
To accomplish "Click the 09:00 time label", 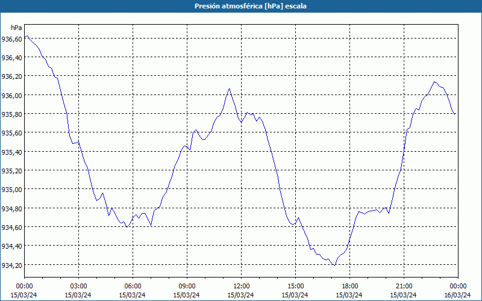I will 187,287.
